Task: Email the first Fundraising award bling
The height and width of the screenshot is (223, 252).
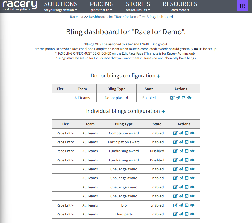Action: click(x=187, y=151)
